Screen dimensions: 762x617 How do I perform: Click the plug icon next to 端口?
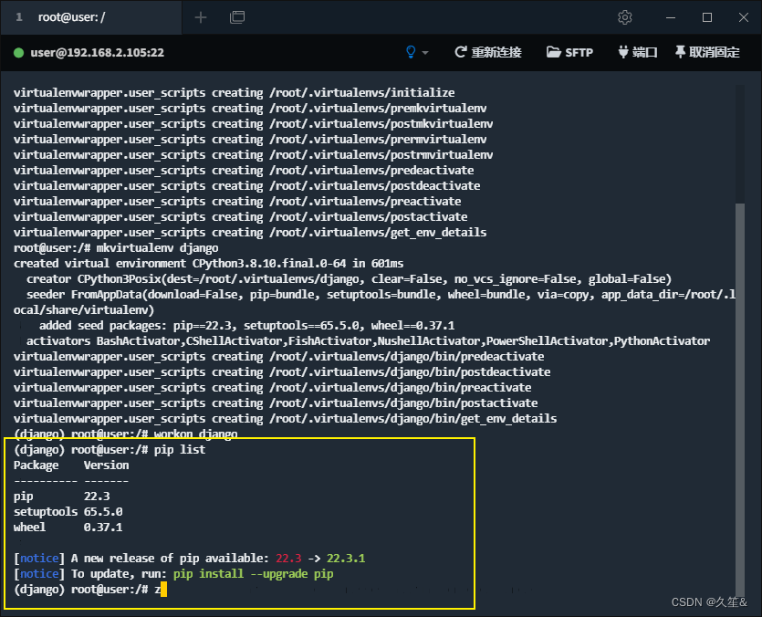tap(621, 52)
